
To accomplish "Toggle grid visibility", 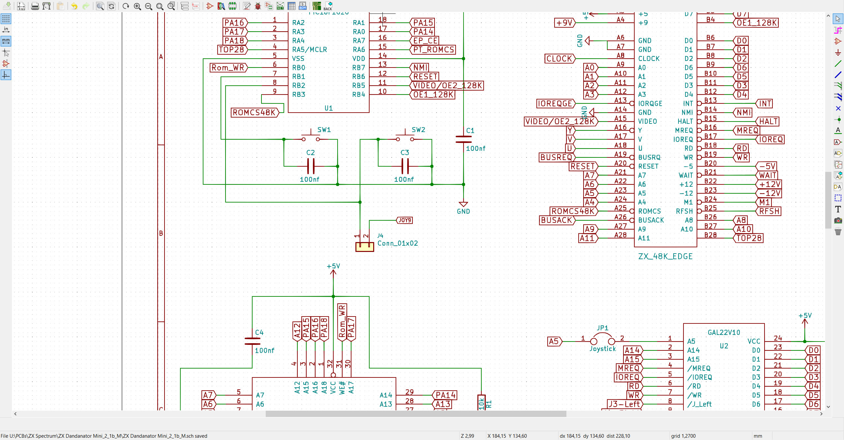I will 6,19.
